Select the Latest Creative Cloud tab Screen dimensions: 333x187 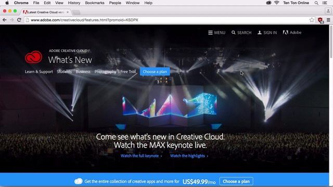pos(45,12)
